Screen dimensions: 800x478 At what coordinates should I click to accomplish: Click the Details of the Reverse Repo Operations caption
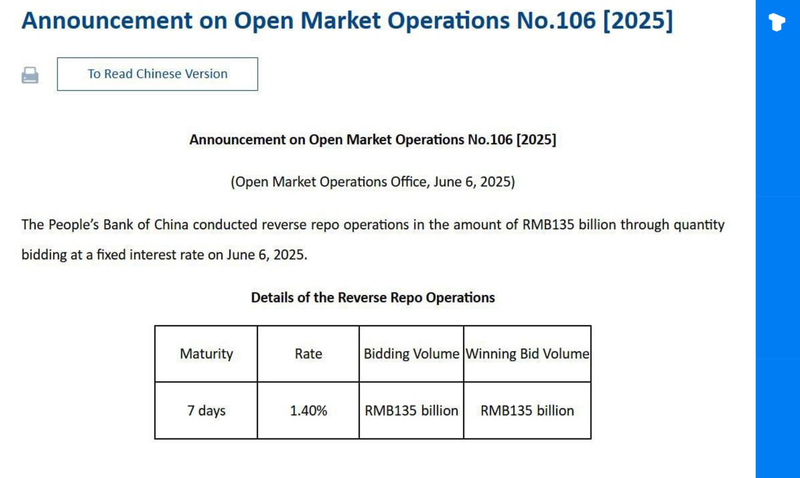(x=372, y=297)
